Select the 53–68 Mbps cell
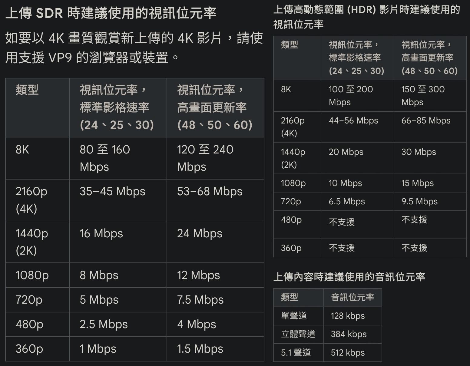This screenshot has height=366, width=470. pos(210,192)
